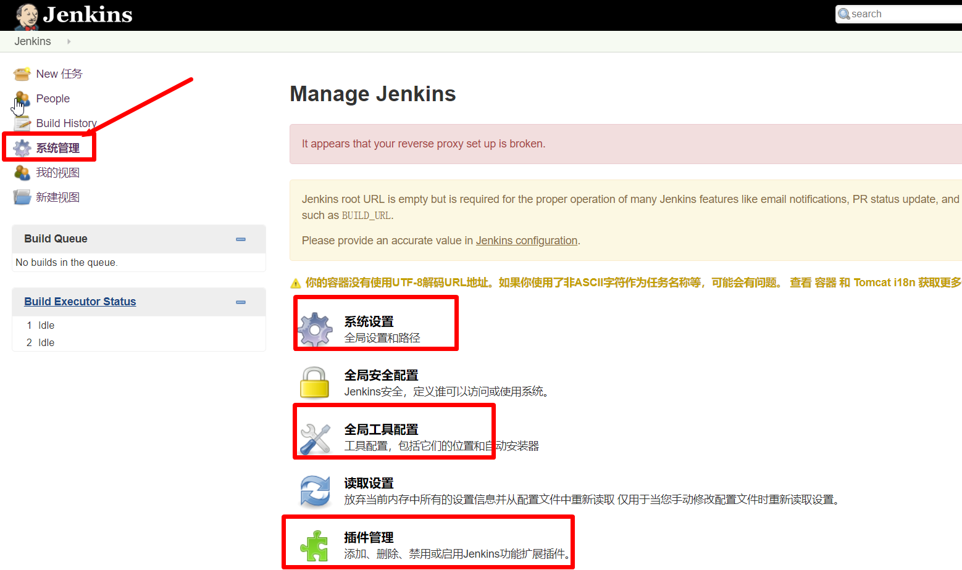Open 我的视图 link
962x570 pixels.
[58, 173]
